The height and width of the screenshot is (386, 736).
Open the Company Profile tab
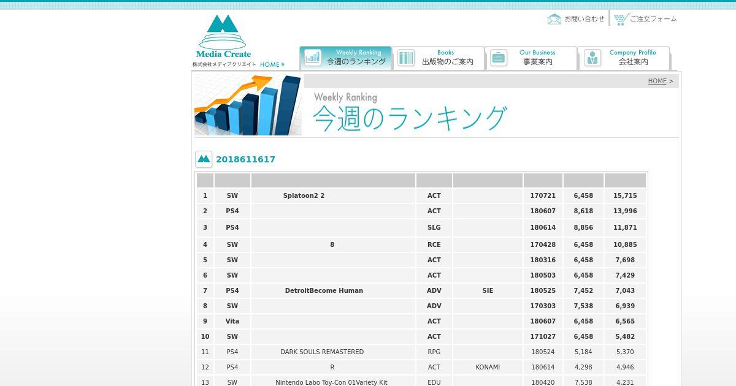(x=624, y=58)
